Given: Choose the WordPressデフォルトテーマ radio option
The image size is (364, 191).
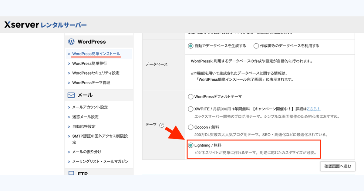Looking at the screenshot, I should (x=190, y=97).
